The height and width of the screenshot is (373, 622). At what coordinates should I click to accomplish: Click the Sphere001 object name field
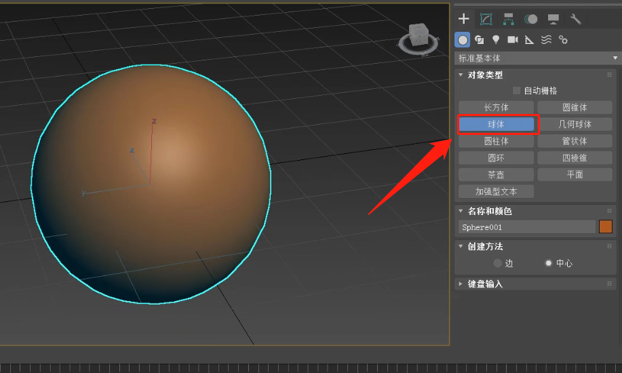pos(527,227)
